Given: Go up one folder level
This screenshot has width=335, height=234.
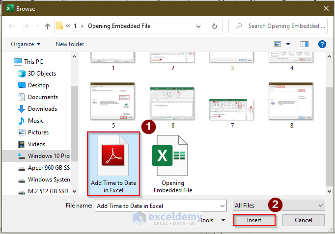Looking at the screenshot, I should click(48, 26).
